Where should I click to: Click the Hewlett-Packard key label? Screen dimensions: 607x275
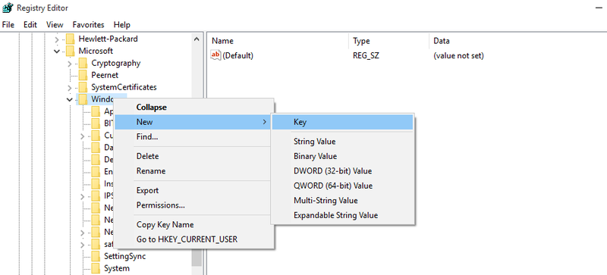coord(108,39)
